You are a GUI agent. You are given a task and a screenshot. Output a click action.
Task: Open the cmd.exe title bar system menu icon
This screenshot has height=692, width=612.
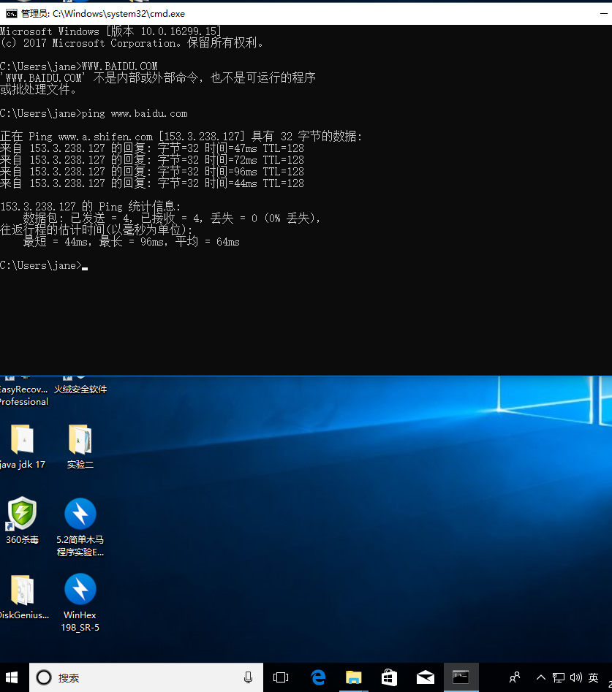click(11, 13)
